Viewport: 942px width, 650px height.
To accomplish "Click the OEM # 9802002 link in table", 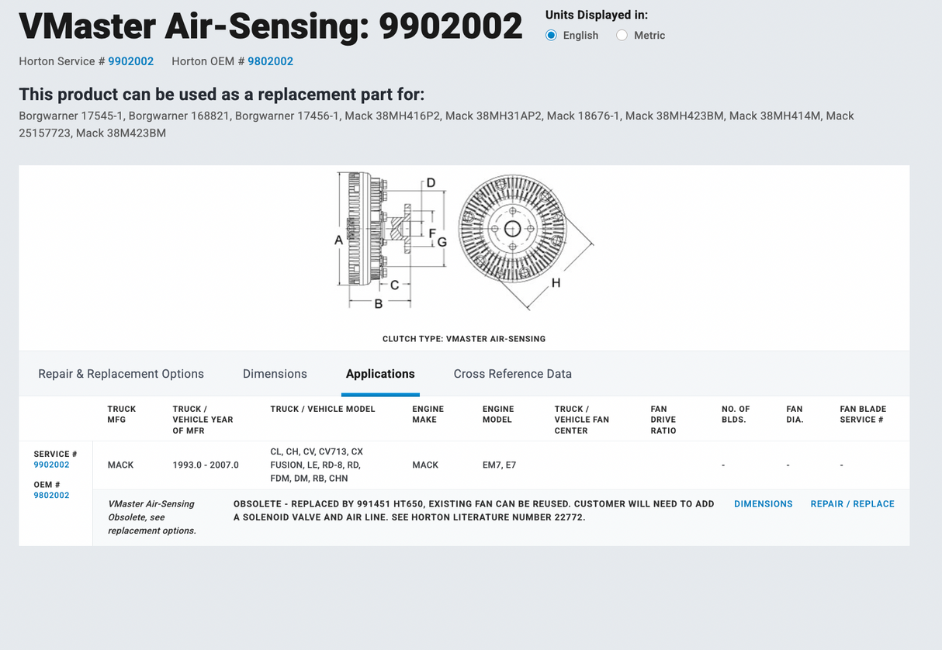I will click(51, 495).
